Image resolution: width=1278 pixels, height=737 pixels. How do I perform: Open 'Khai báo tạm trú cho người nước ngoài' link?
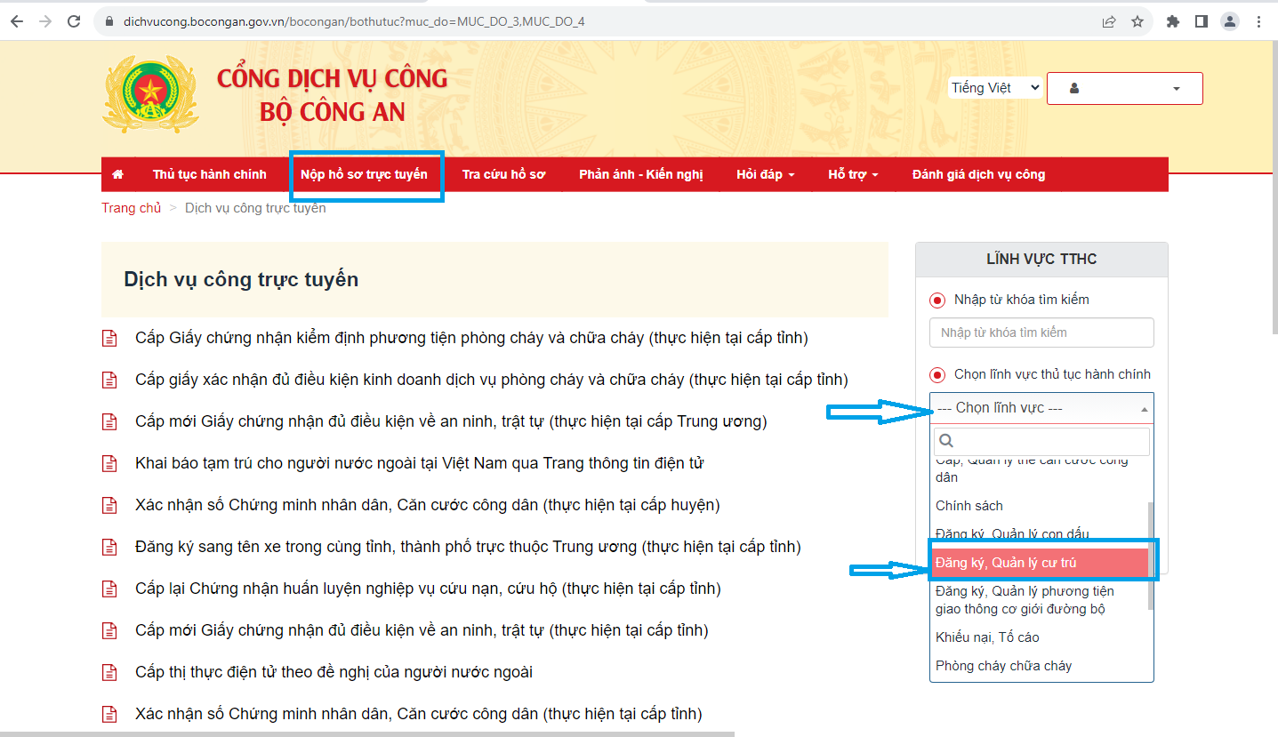point(419,463)
